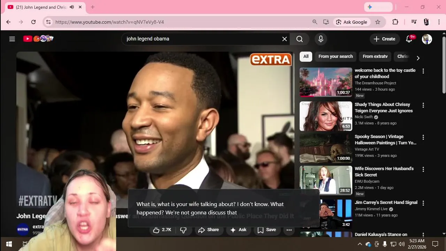The height and width of the screenshot is (251, 446).
Task: Show hidden system tray icons
Action: click(360, 244)
